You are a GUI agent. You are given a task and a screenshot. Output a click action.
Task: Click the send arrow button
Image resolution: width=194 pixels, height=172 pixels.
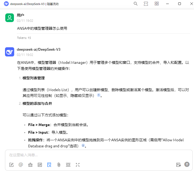[187, 164]
